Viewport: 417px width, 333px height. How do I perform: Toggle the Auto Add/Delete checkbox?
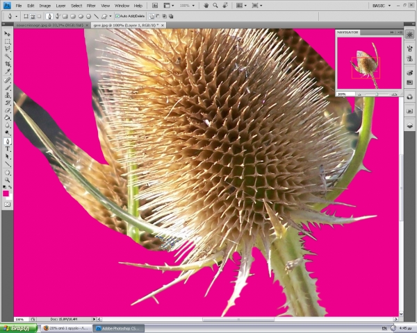point(117,16)
